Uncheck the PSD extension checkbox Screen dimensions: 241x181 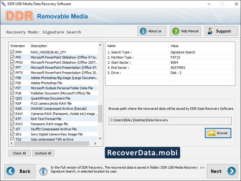12,83
